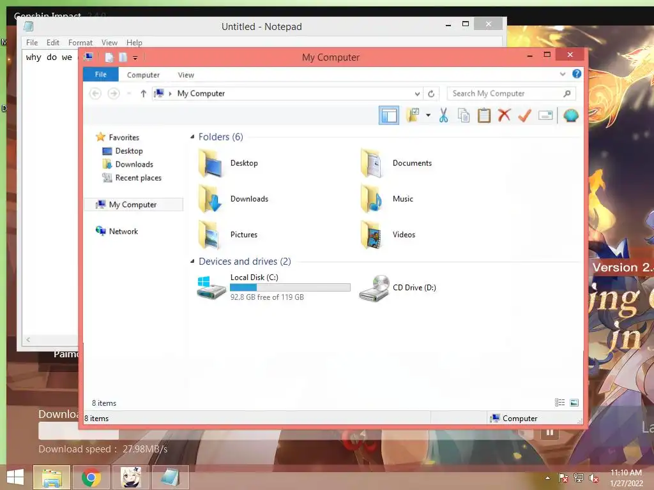Click the search magnifier icon
This screenshot has width=654, height=490.
coord(567,93)
